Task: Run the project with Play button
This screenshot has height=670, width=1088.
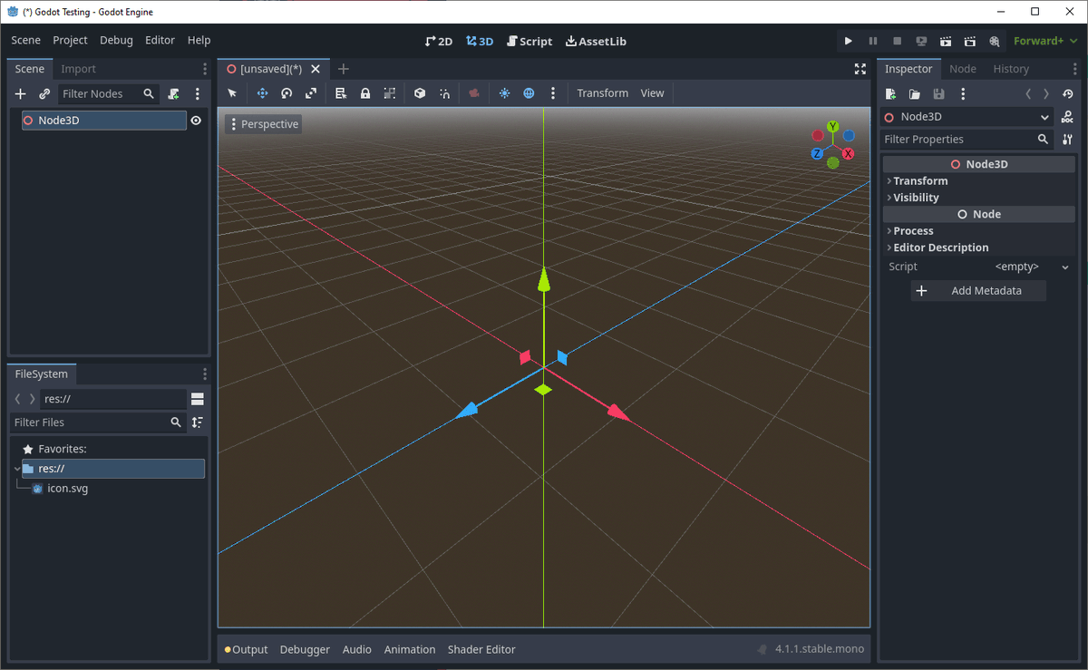Action: 849,41
